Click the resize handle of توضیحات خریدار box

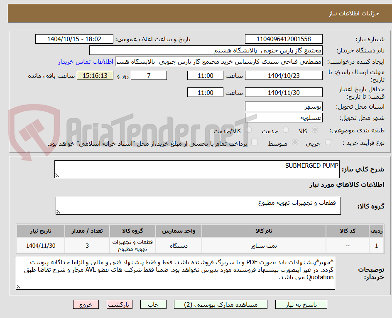point(18,287)
